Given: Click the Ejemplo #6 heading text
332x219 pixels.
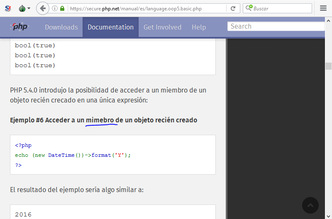Looking at the screenshot, I should (103, 120).
